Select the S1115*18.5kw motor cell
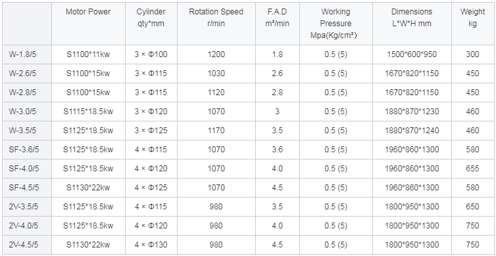This screenshot has height=256, width=496. point(88,112)
